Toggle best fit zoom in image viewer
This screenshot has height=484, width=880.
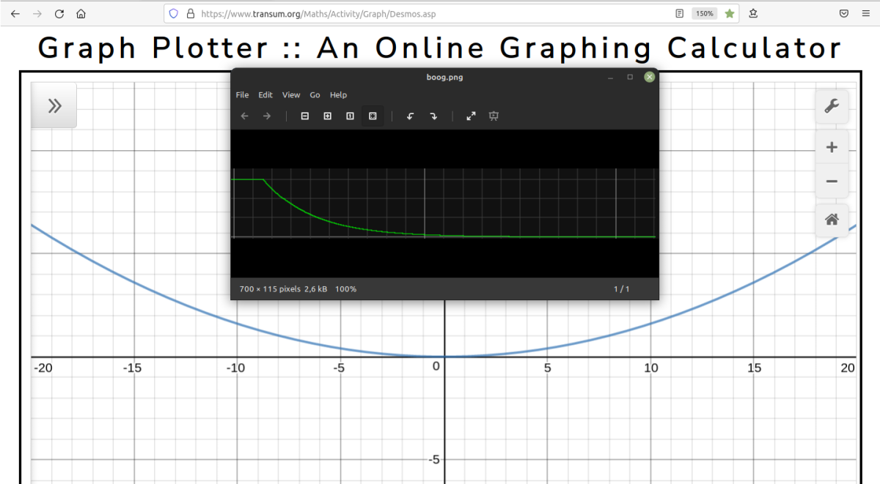pos(373,116)
